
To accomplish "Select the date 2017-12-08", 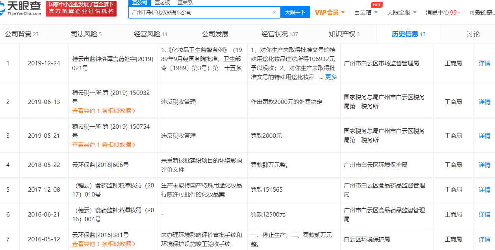I will click(x=44, y=190).
